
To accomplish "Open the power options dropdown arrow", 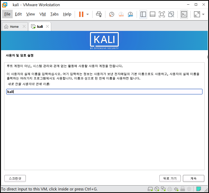I will tap(88, 14).
